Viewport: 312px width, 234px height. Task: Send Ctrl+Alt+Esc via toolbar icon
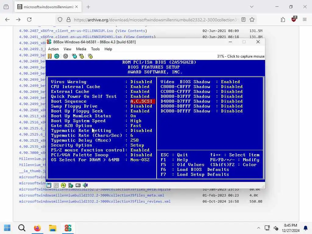pos(81,56)
